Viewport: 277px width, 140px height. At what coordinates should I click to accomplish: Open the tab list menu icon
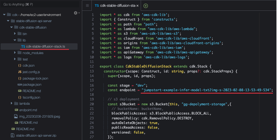coord(87,6)
